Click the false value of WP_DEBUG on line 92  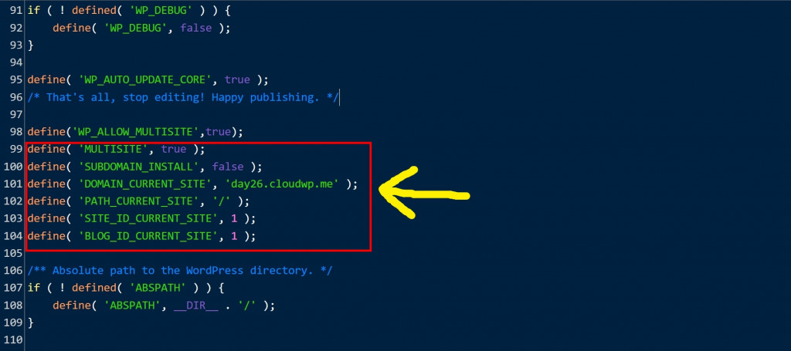tap(195, 29)
